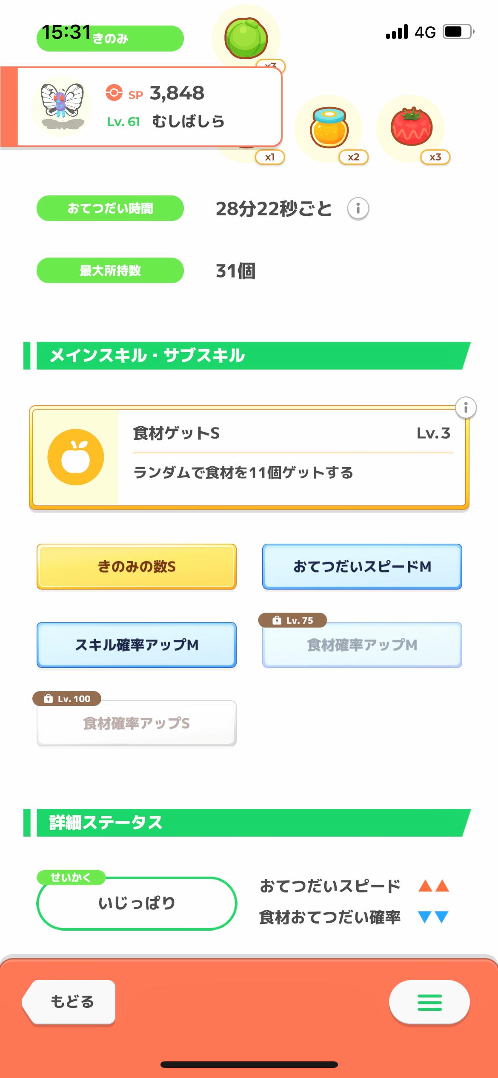Open the hamburger menu button
The image size is (498, 1078).
(x=429, y=1002)
